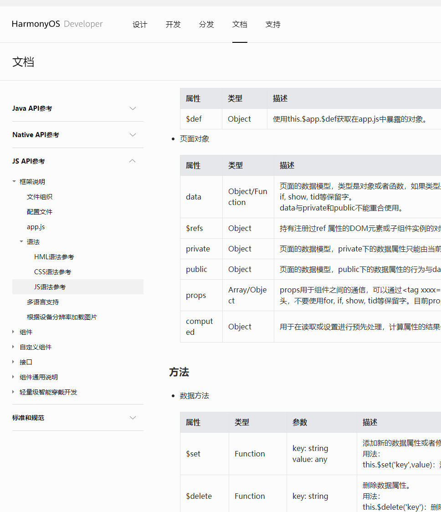
Task: Click the 数据方法 bullet text
Action: (195, 396)
